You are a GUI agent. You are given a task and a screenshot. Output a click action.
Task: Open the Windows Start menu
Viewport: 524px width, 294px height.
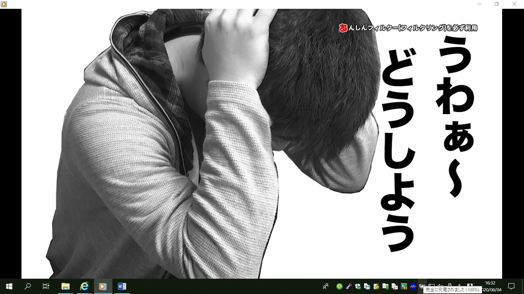click(9, 286)
